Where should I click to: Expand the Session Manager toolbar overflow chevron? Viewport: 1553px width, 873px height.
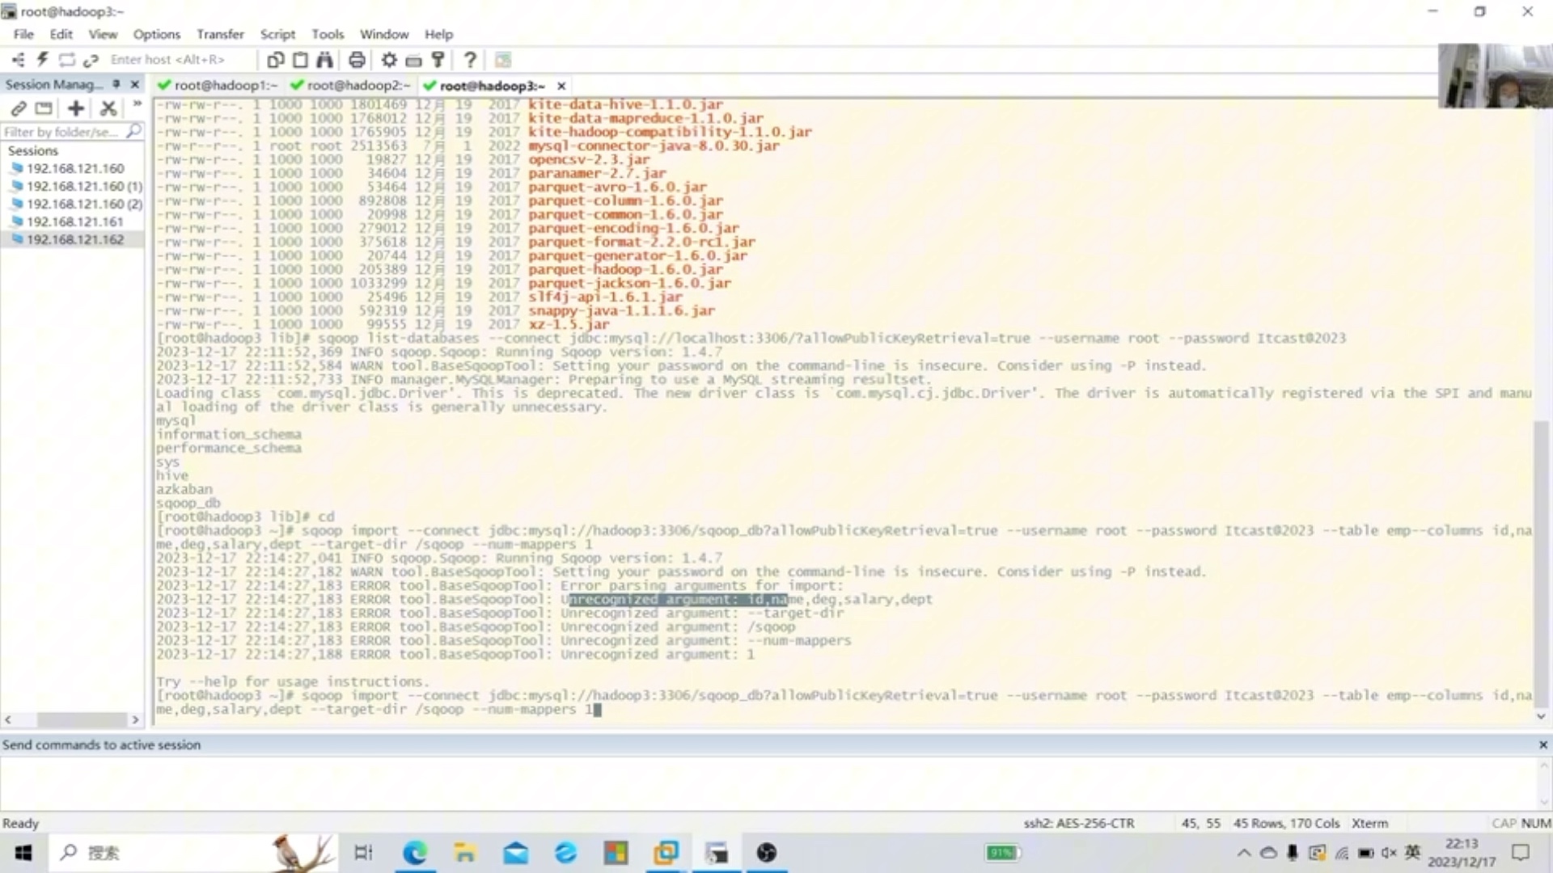pos(137,104)
